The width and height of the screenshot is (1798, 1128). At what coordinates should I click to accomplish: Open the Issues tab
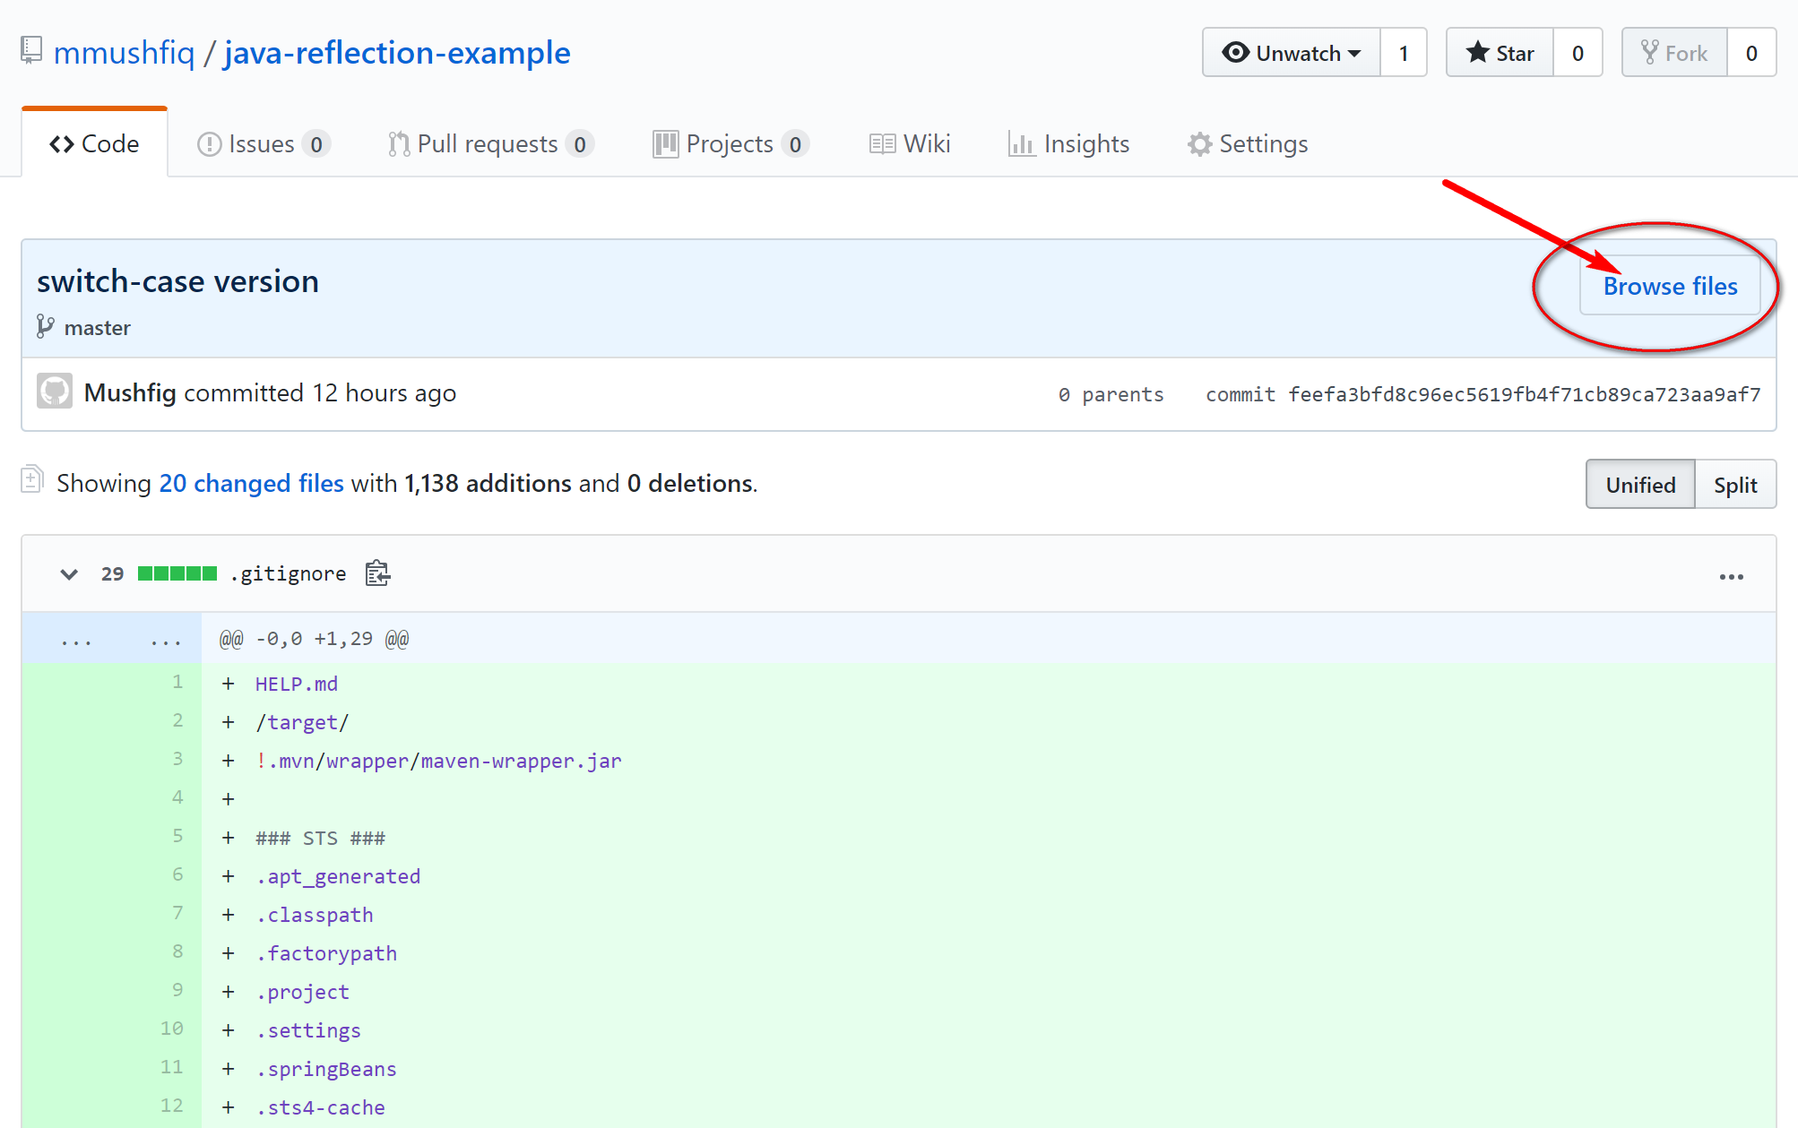264,143
